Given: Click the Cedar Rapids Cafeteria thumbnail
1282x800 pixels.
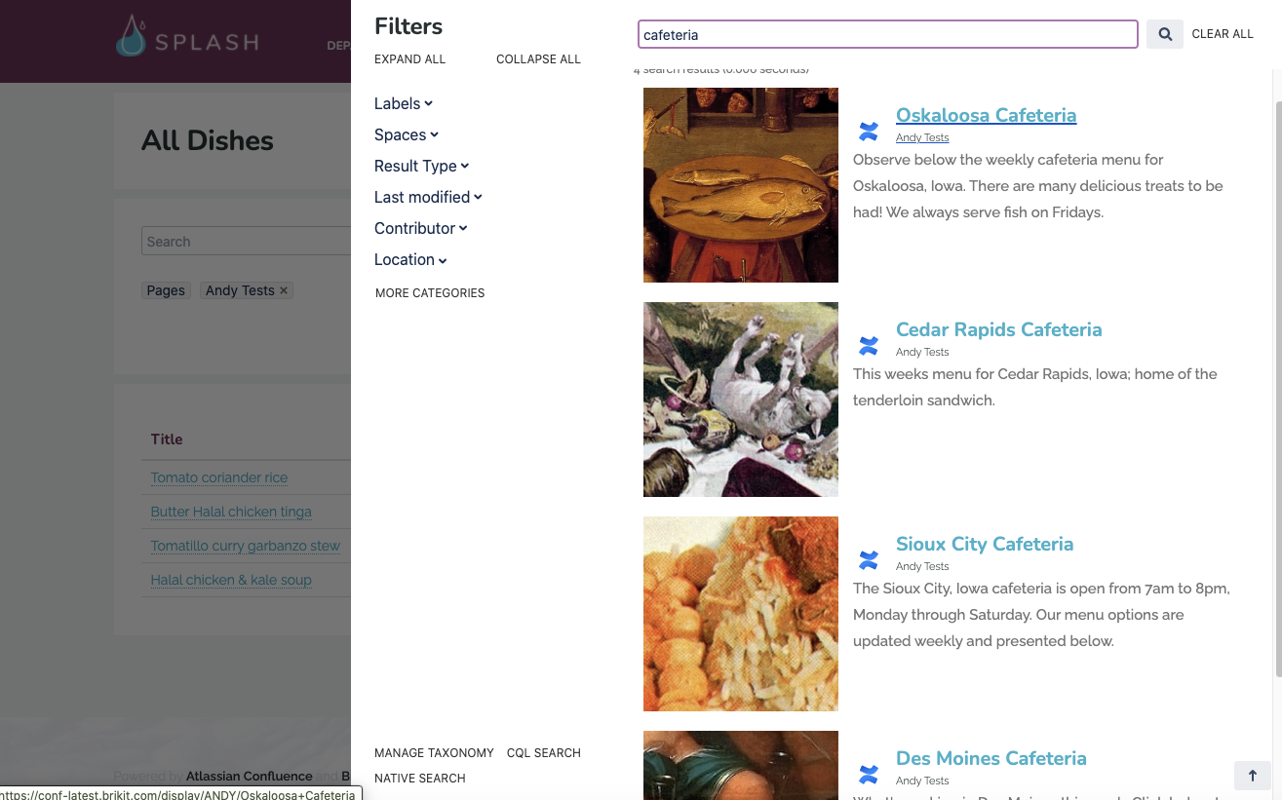Looking at the screenshot, I should click(741, 400).
